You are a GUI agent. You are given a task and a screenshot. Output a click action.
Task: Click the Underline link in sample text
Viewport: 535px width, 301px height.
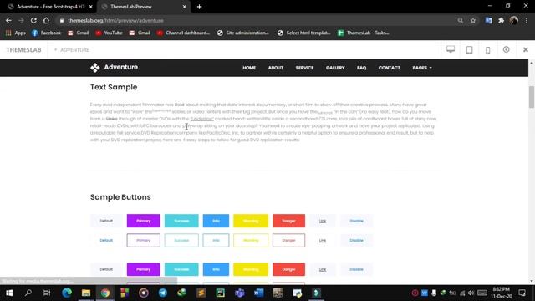201,119
